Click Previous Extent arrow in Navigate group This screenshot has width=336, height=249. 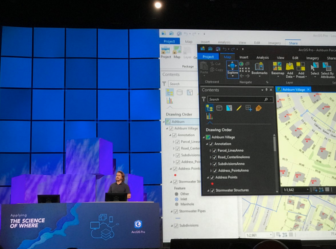pos(242,76)
